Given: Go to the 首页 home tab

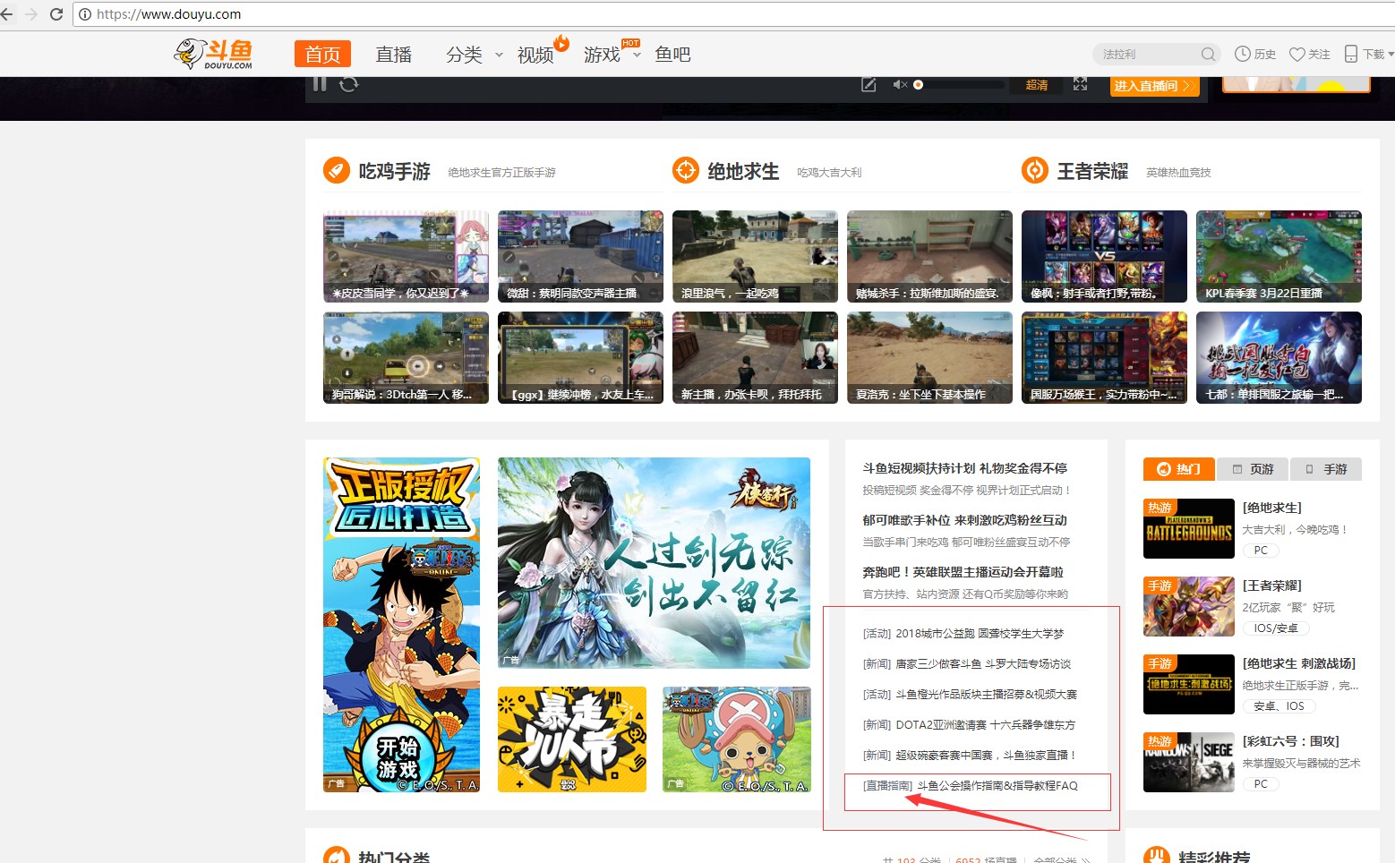Looking at the screenshot, I should 322,55.
